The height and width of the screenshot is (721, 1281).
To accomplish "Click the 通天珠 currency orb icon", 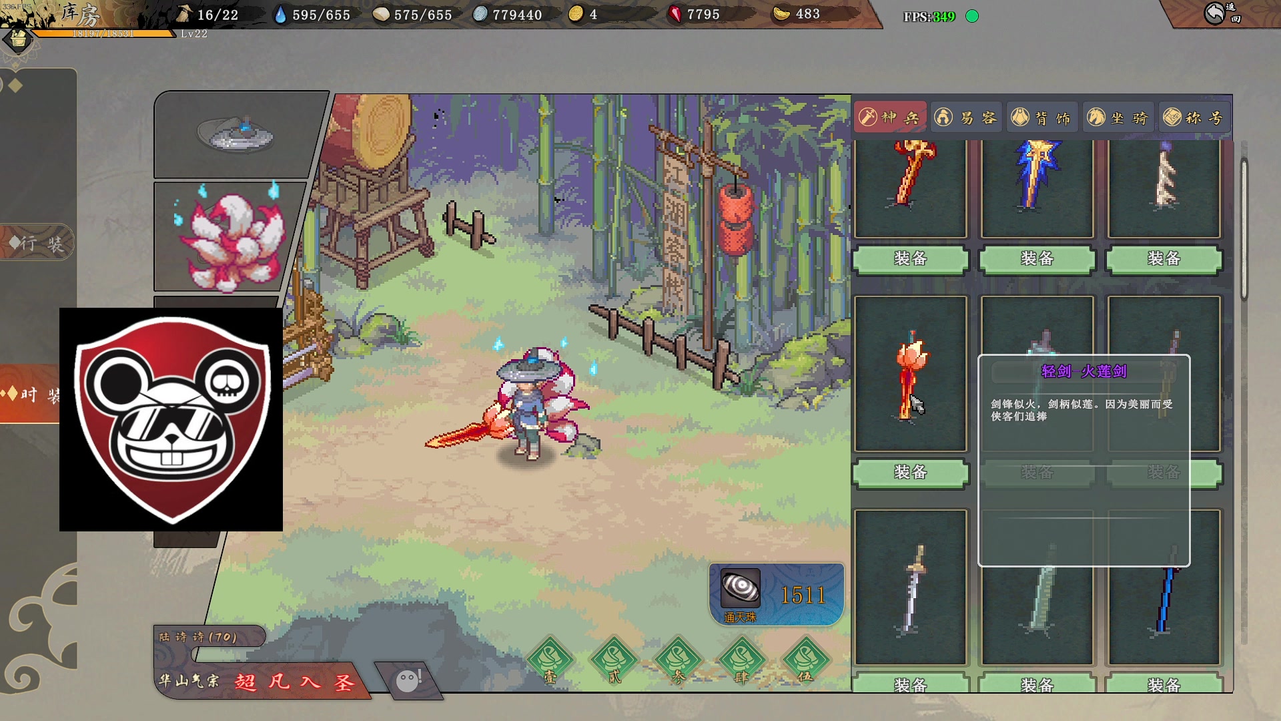I will click(740, 588).
